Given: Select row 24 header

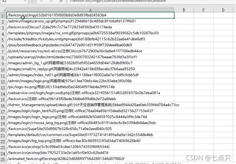Looking at the screenshot, I should point(3,153).
